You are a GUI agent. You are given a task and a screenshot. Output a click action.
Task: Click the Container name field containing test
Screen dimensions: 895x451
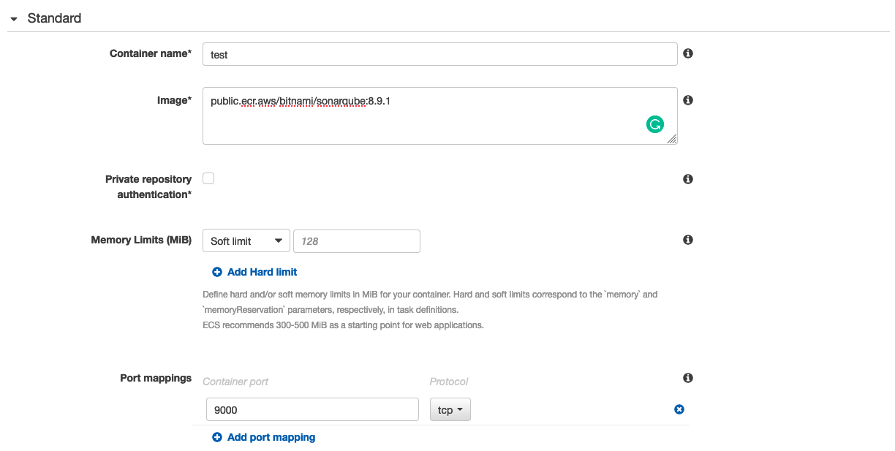pos(439,54)
